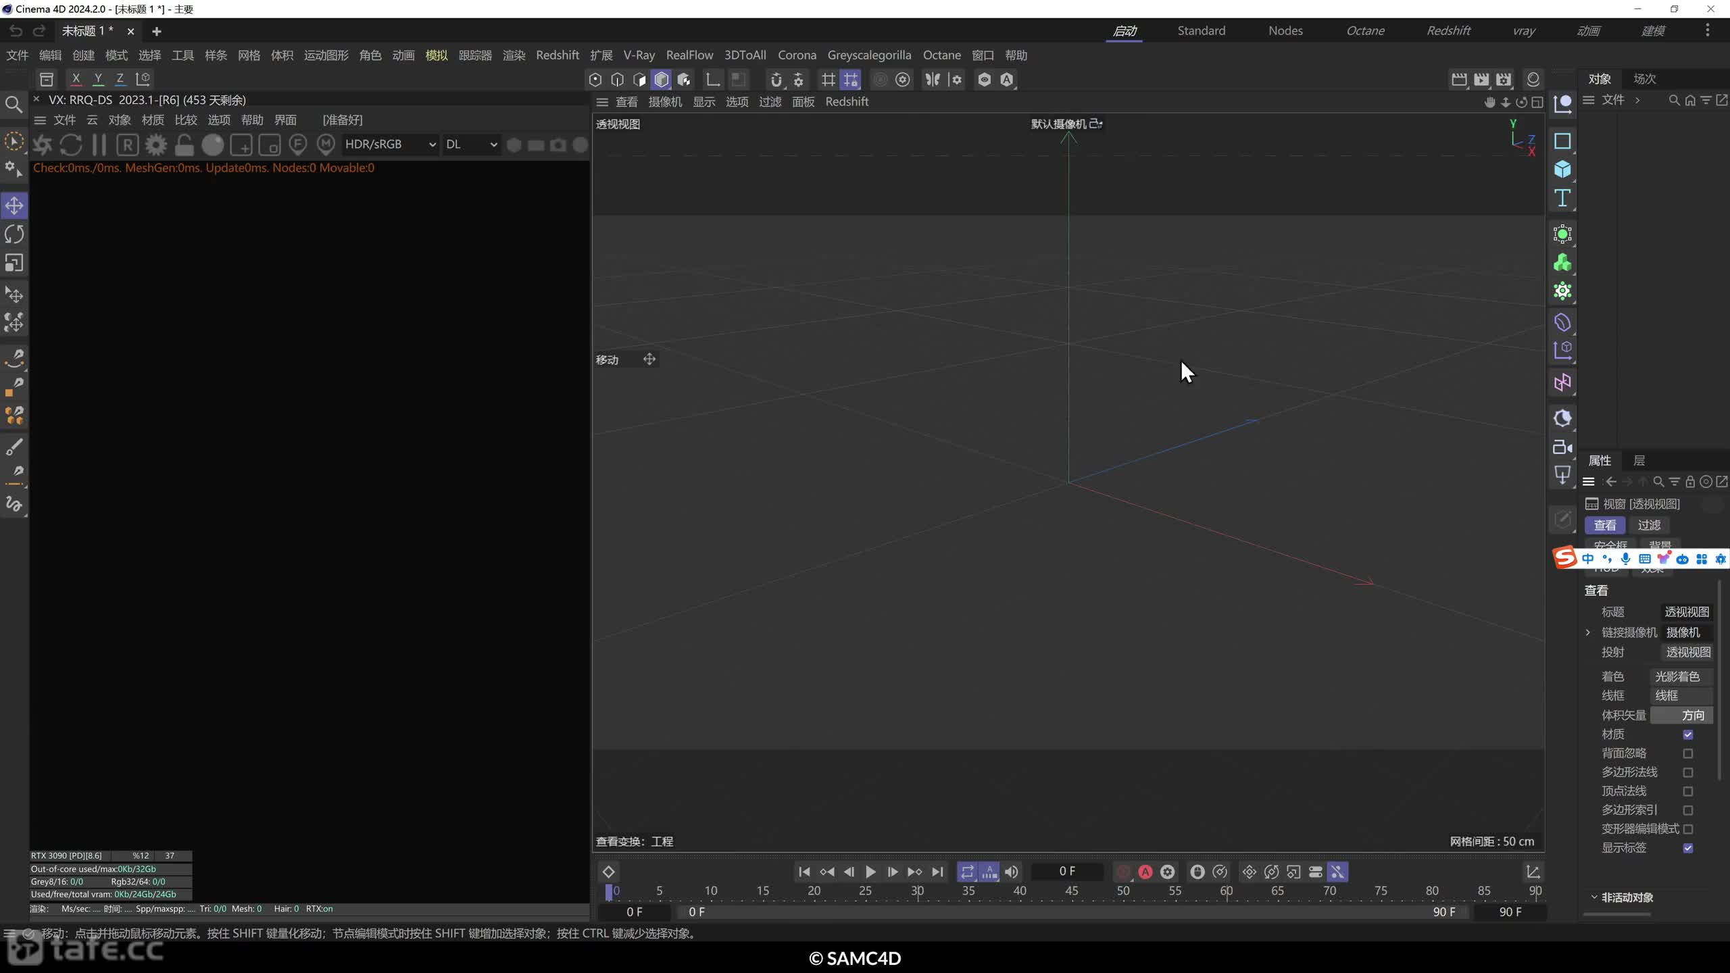Click the record keyframe diamond icon
This screenshot has width=1730, height=973.
tap(608, 872)
